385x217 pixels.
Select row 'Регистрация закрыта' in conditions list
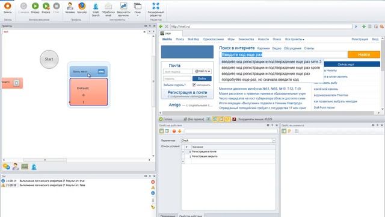coord(229,157)
